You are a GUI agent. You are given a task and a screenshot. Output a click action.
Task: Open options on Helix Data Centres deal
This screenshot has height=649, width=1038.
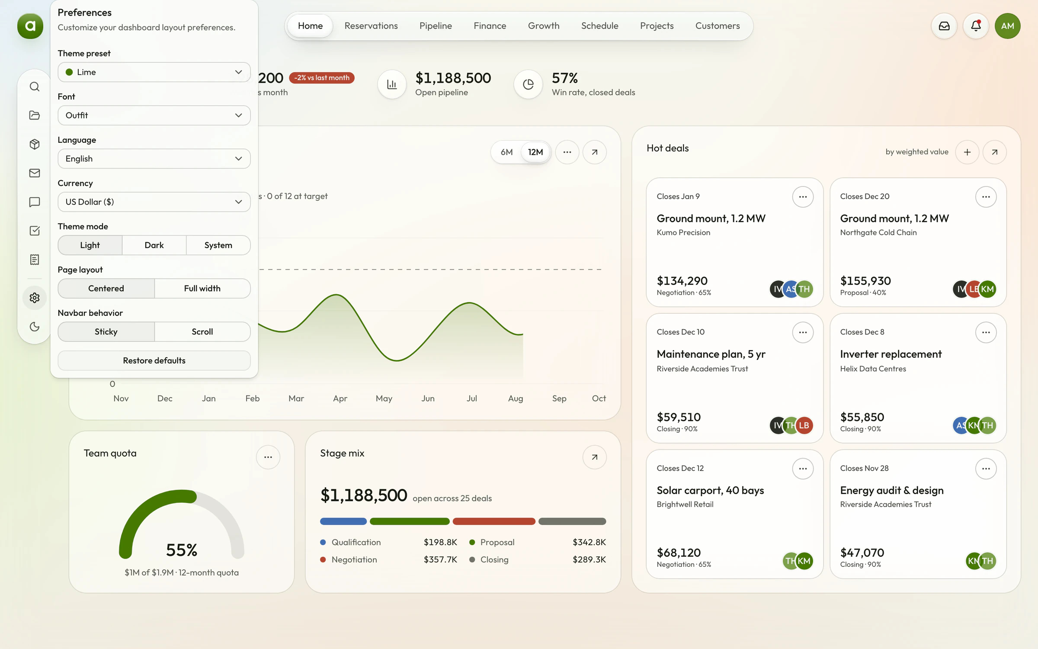[x=986, y=333]
